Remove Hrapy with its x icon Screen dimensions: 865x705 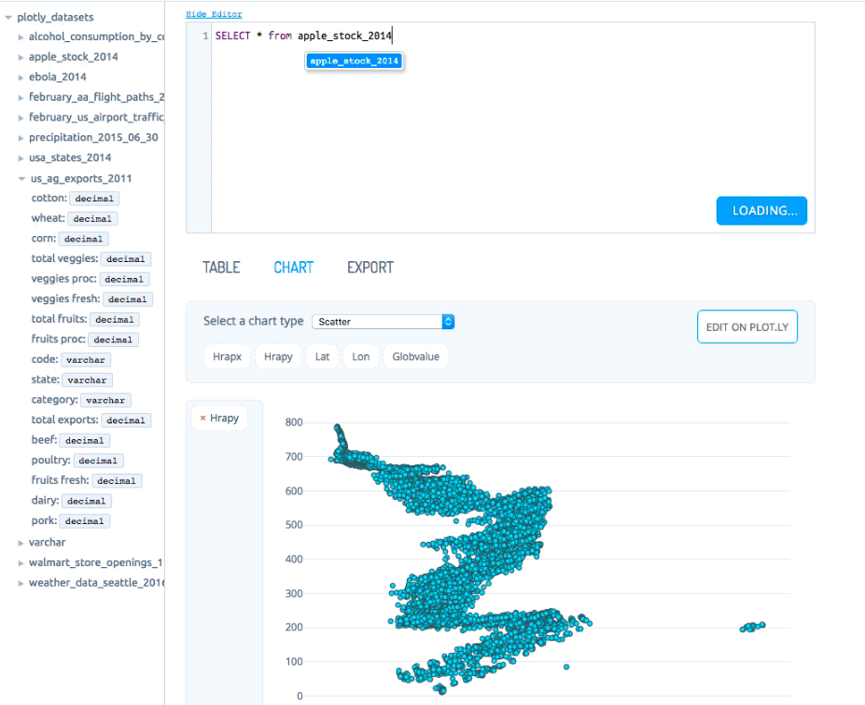pos(202,419)
